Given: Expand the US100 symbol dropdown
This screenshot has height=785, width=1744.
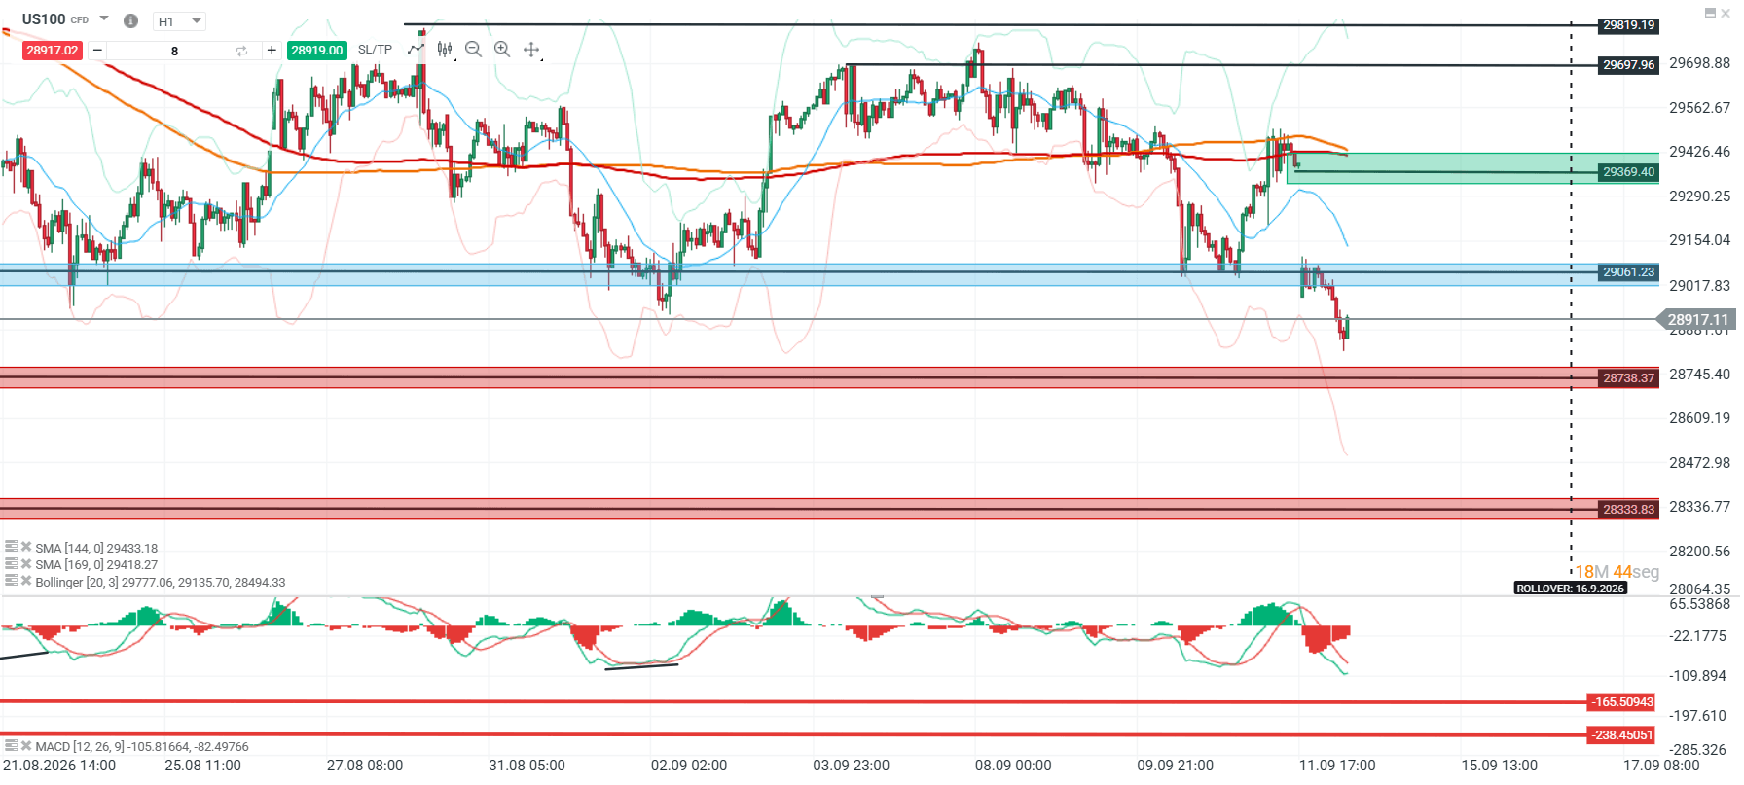Looking at the screenshot, I should point(104,18).
